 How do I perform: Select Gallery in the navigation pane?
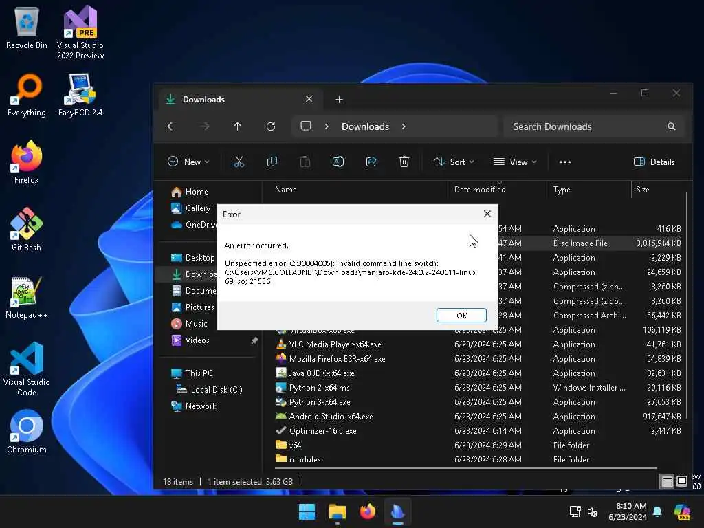pos(191,208)
